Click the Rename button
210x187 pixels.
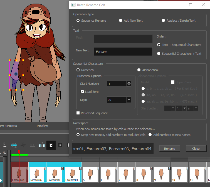click(170, 149)
